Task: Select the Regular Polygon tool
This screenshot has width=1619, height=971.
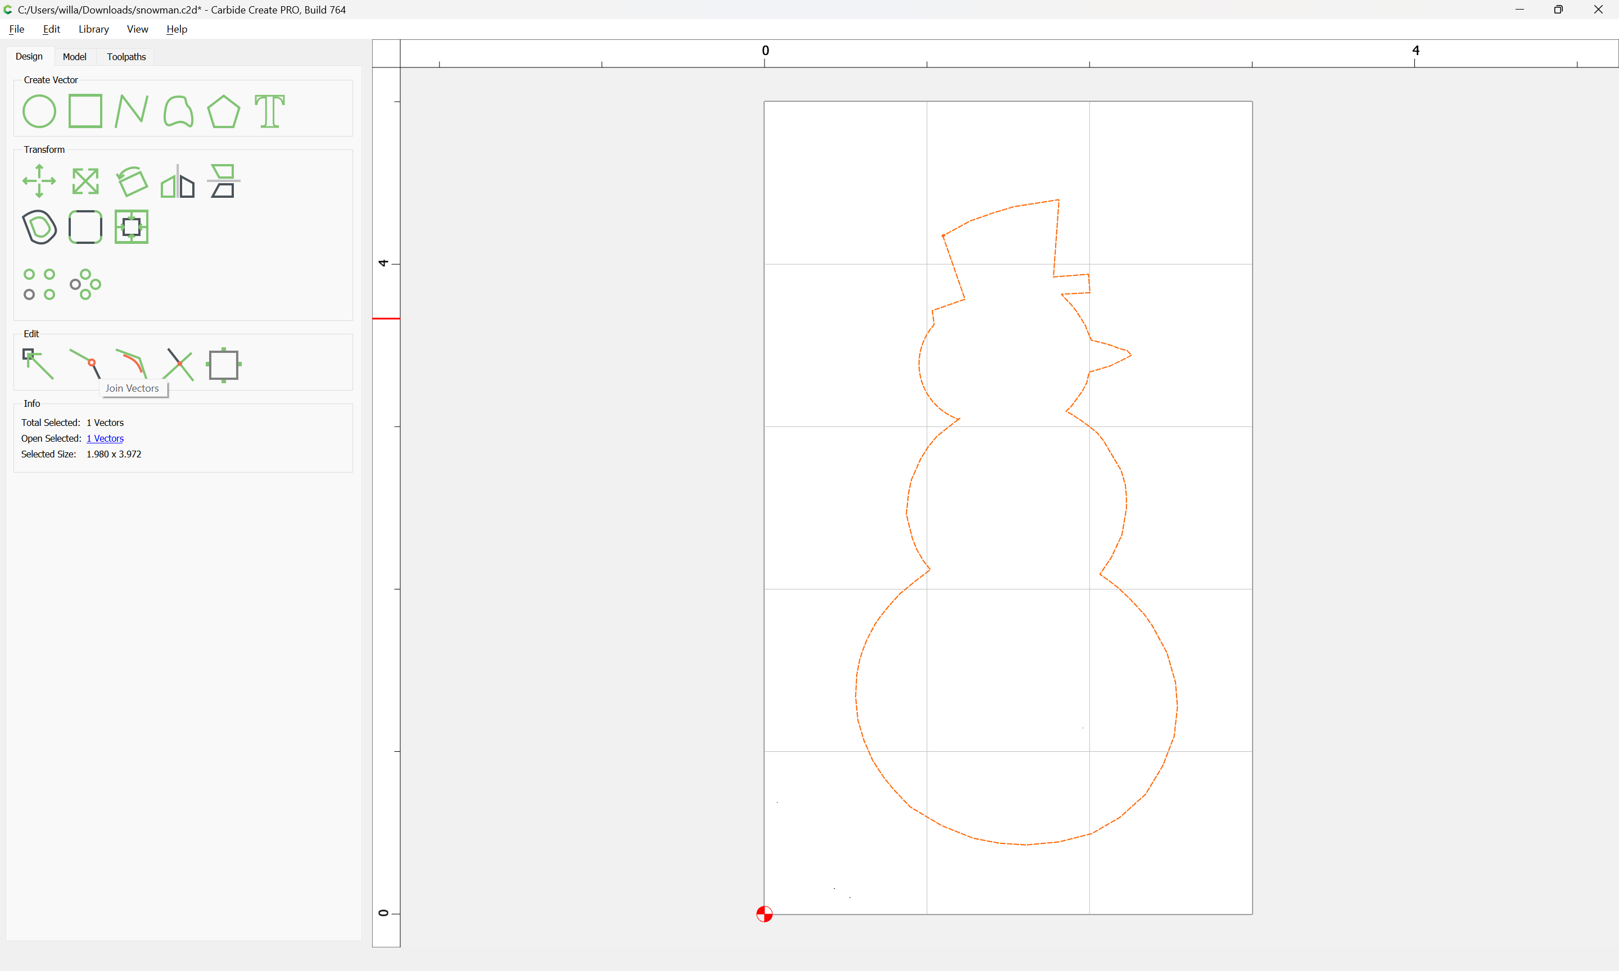Action: [x=223, y=111]
